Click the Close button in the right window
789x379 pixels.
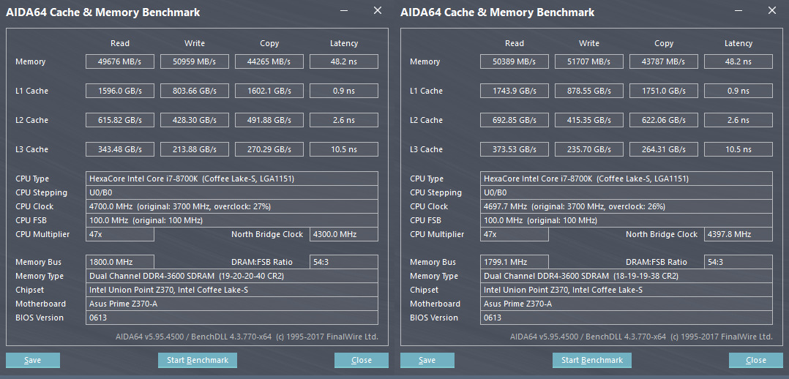point(756,360)
